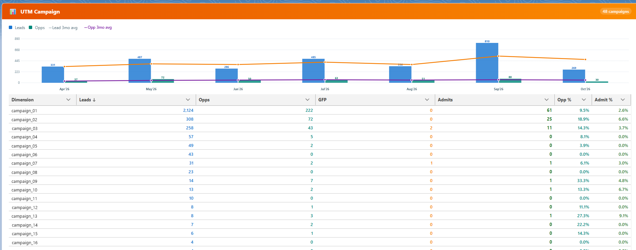Viewport: 636px width, 250px height.
Task: Toggle the Opps series in legend
Action: (x=37, y=28)
